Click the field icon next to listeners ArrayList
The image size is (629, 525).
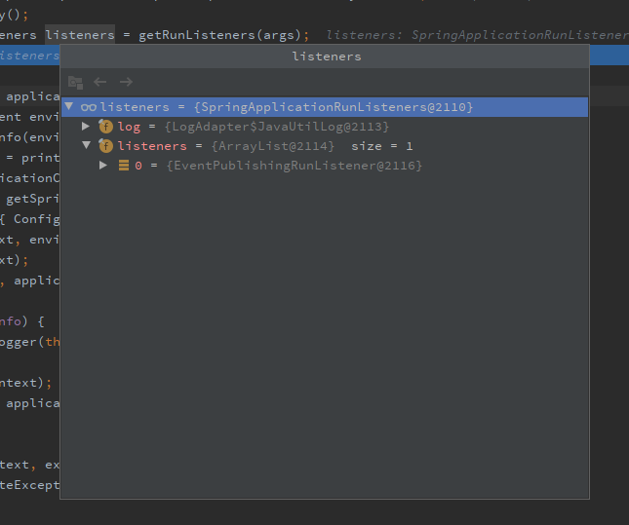click(x=105, y=146)
